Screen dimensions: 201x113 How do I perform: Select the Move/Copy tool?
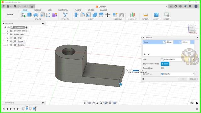pyautogui.click(x=107, y=15)
